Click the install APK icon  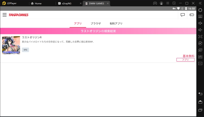pos(200,57)
